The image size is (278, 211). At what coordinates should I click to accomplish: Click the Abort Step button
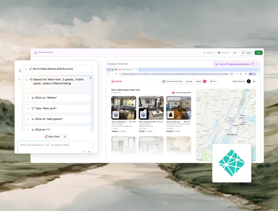coord(52,136)
